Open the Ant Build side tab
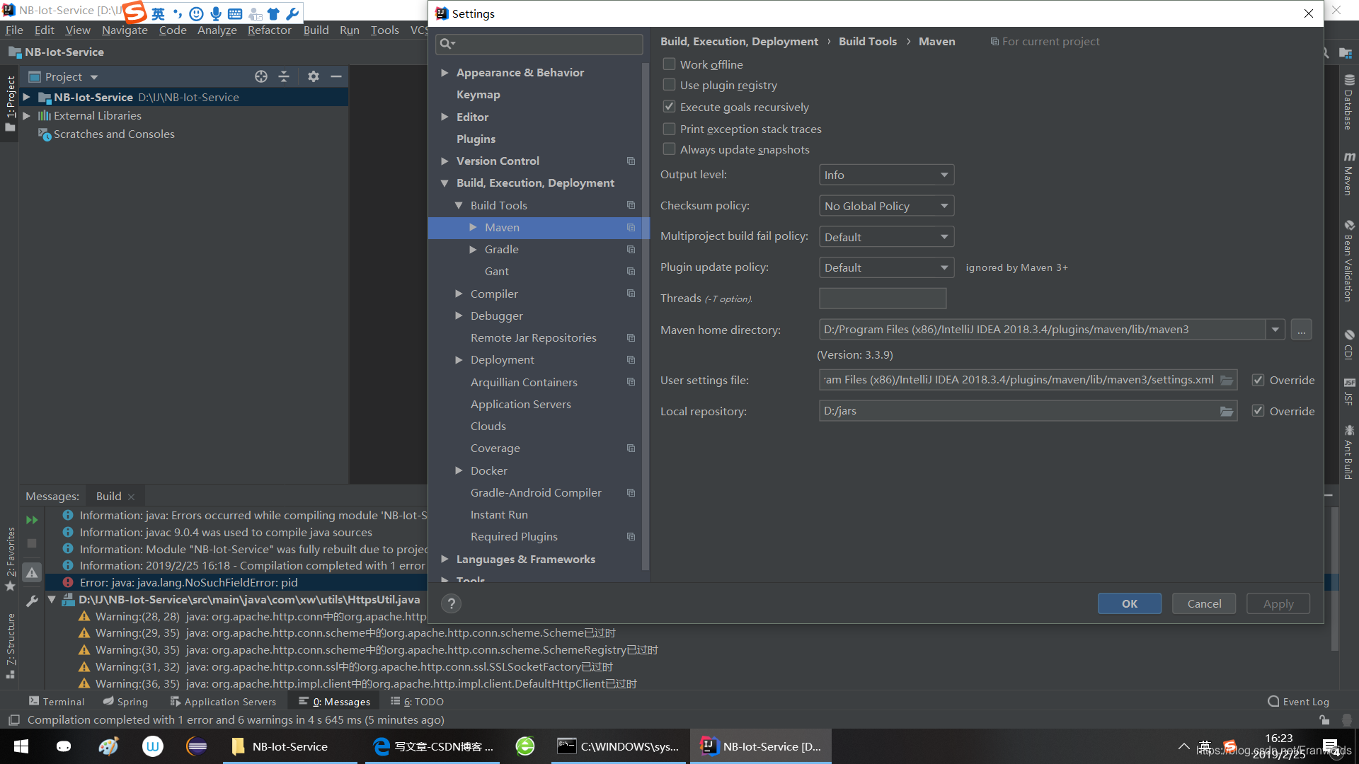1359x764 pixels. pos(1349,451)
